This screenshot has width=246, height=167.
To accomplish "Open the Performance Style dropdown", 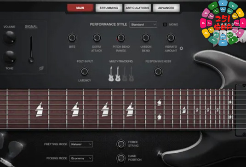I will pos(143,24).
